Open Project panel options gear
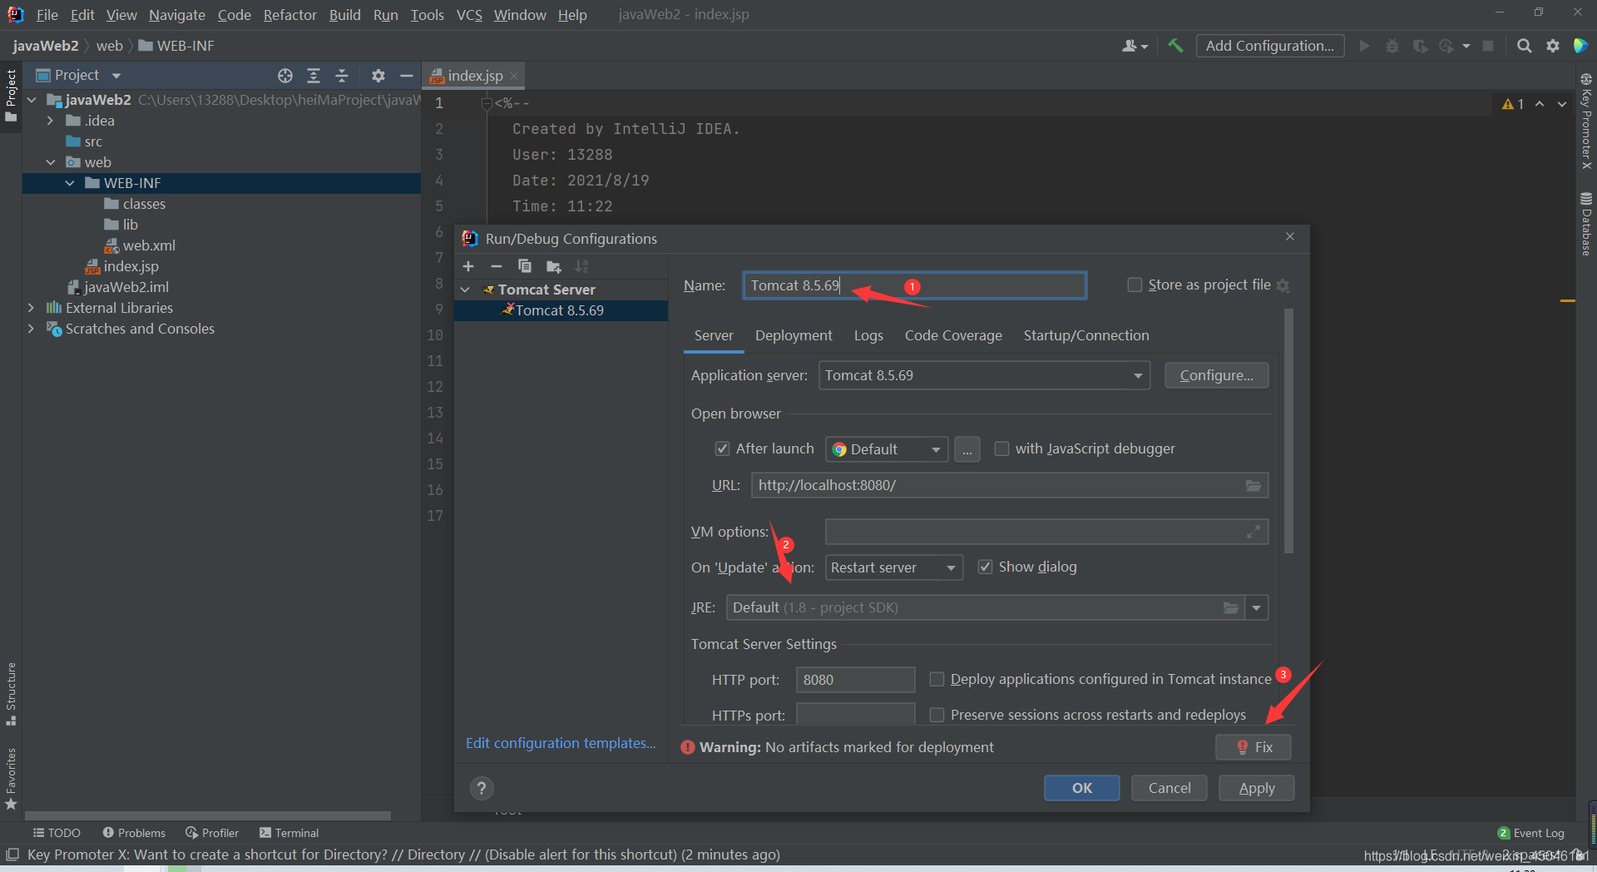This screenshot has height=872, width=1597. pos(378,76)
